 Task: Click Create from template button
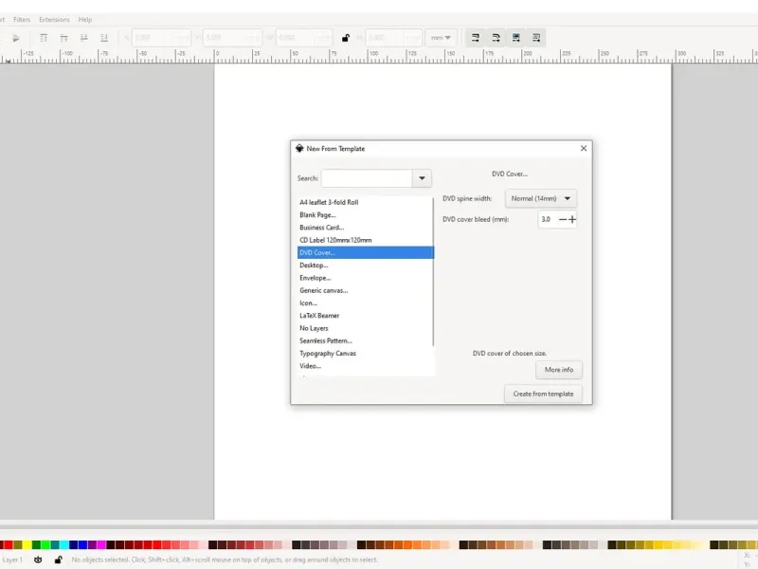click(543, 394)
